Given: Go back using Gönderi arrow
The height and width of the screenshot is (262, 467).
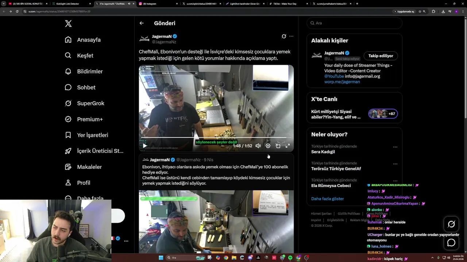Looking at the screenshot, I should click(142, 23).
